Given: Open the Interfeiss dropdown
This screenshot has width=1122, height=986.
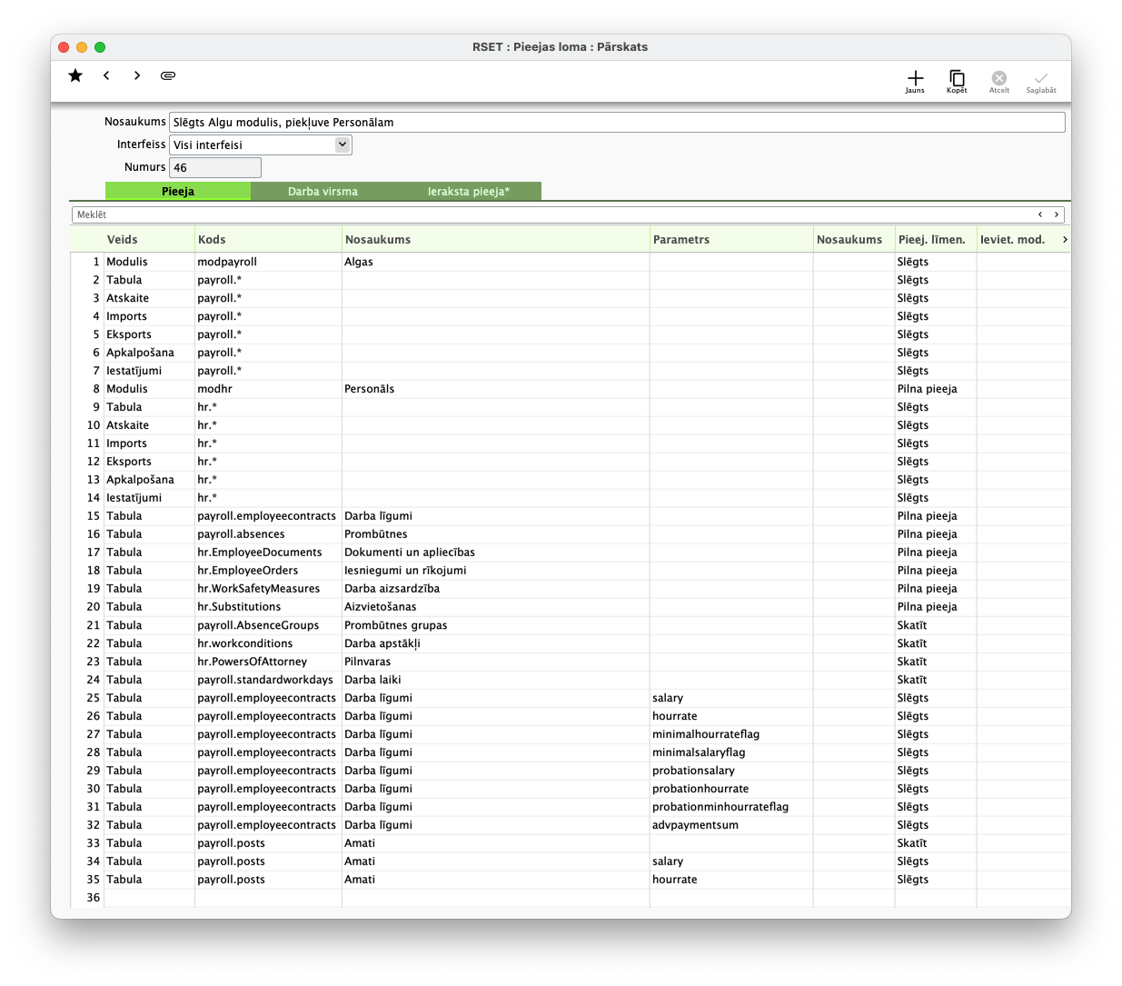Looking at the screenshot, I should (x=261, y=144).
